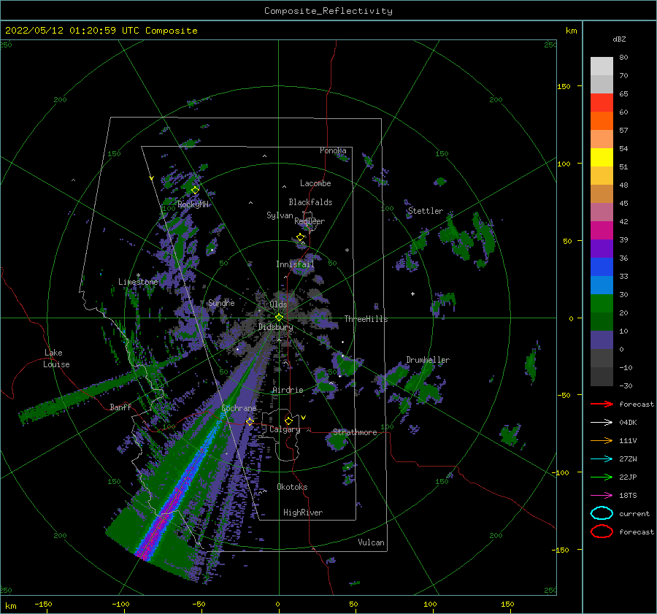Click the green 22JP arrow legend icon
The image size is (657, 614).
point(602,477)
